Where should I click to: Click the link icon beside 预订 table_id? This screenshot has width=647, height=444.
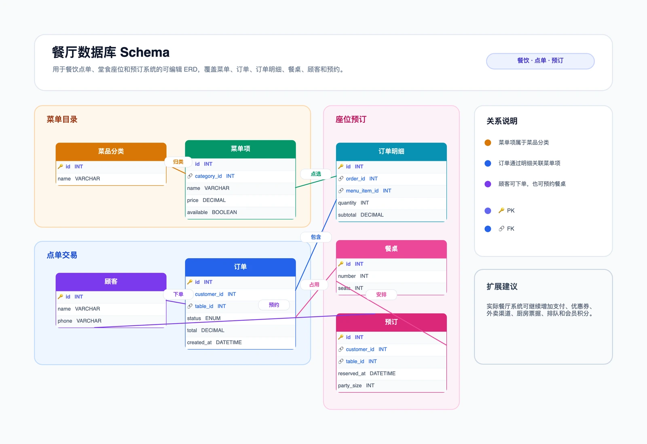341,361
